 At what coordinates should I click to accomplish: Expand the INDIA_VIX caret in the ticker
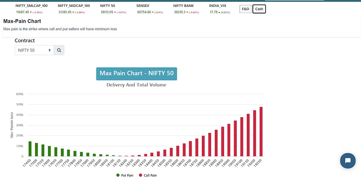[x=219, y=12]
